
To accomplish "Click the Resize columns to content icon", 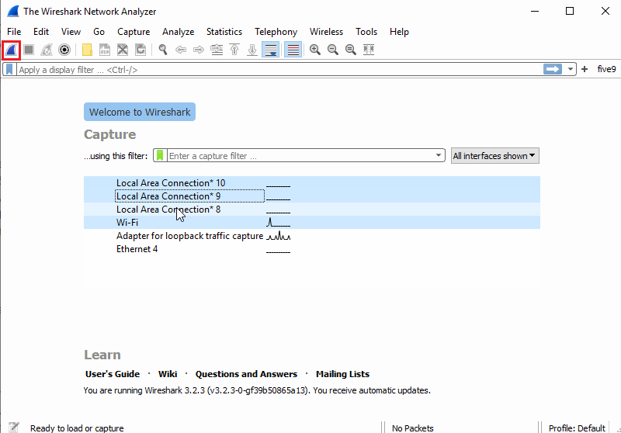I will 369,50.
